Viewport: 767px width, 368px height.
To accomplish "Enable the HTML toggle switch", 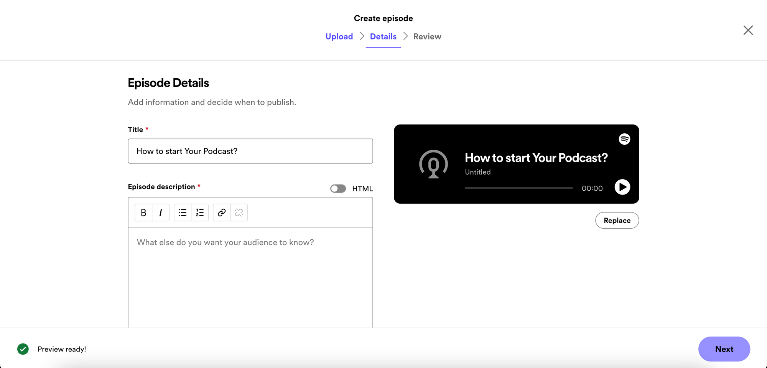I will tap(338, 188).
